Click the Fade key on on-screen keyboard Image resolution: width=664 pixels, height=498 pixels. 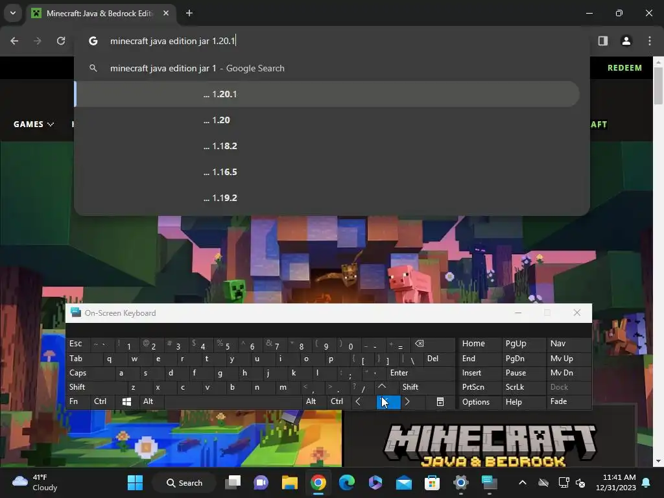coord(568,401)
